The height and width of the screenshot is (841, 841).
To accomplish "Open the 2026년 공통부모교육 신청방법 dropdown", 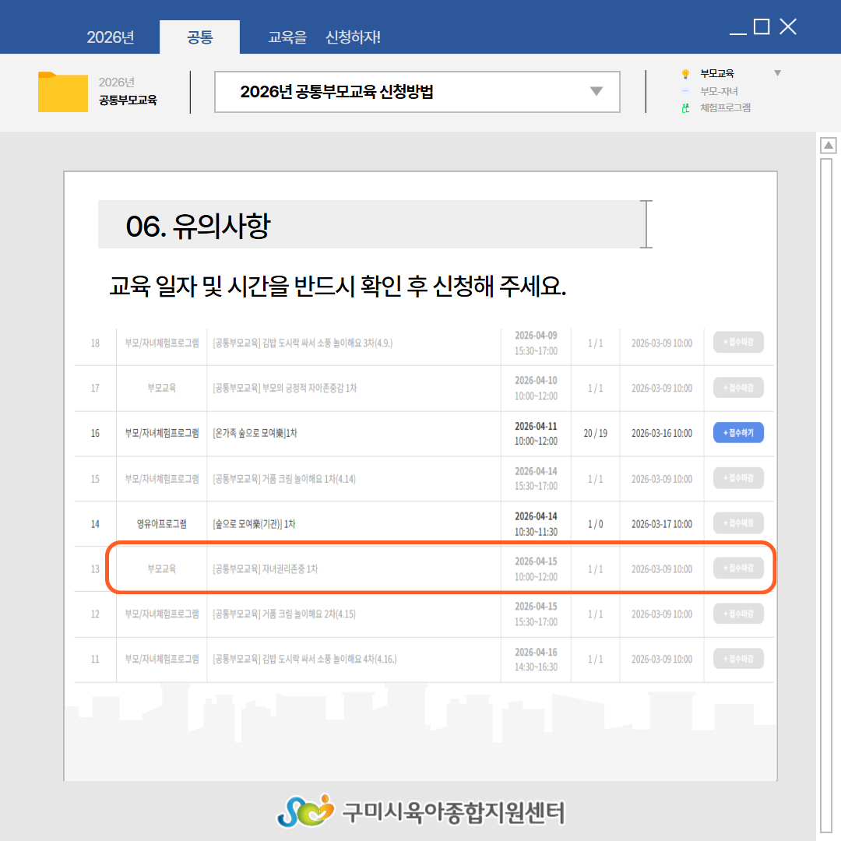I will (x=596, y=92).
